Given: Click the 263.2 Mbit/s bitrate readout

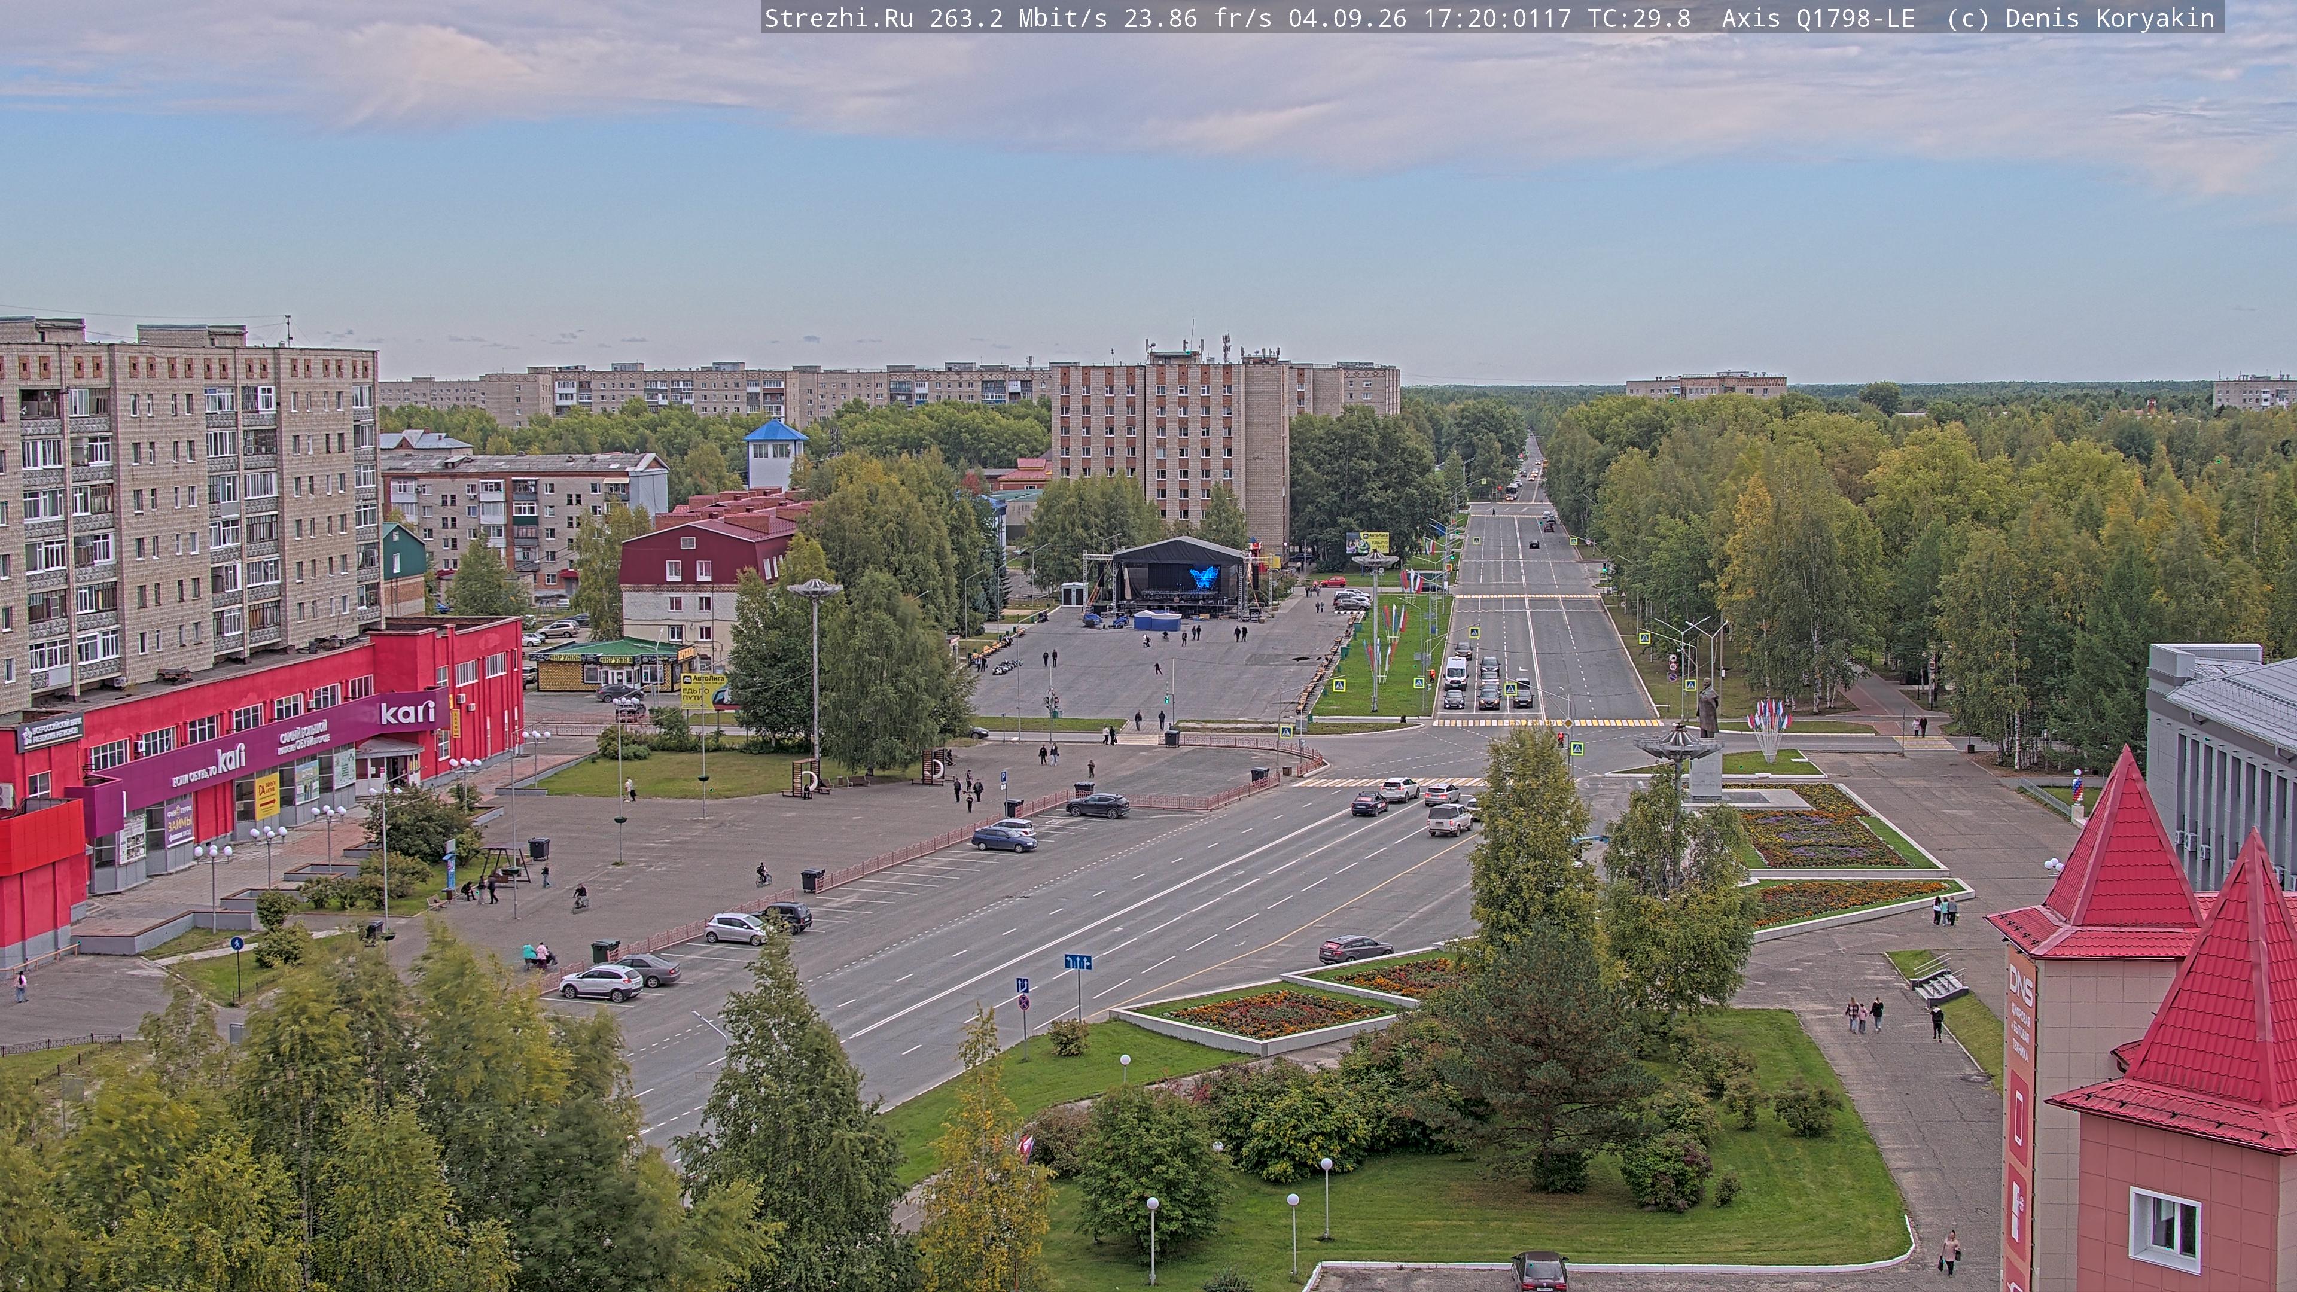Looking at the screenshot, I should 1017,18.
